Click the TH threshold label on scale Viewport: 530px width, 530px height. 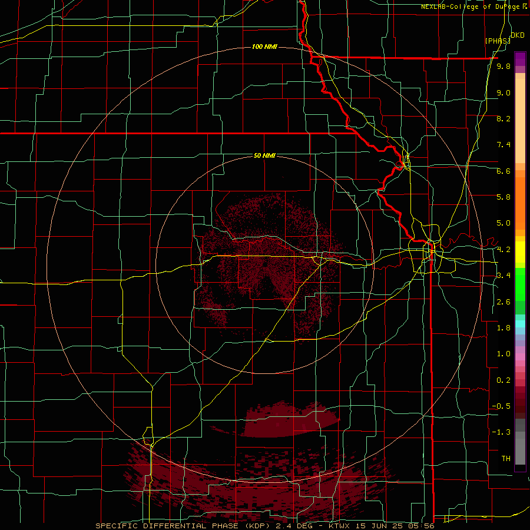pyautogui.click(x=506, y=459)
